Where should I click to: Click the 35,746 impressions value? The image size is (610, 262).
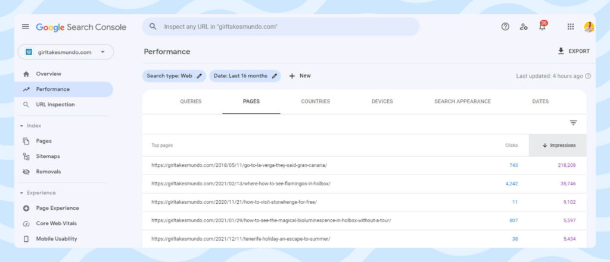568,184
